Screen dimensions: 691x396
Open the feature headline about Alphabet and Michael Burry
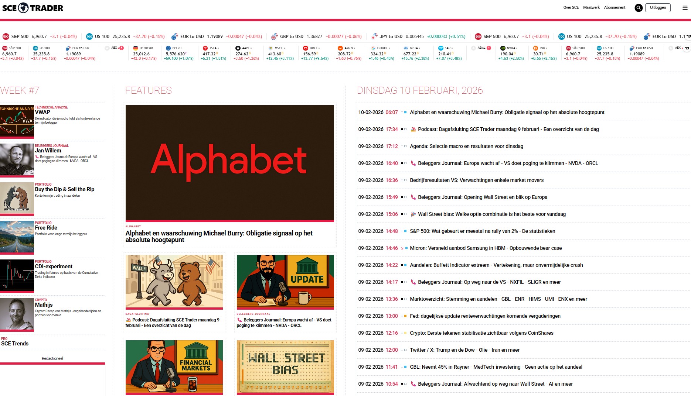[219, 237]
